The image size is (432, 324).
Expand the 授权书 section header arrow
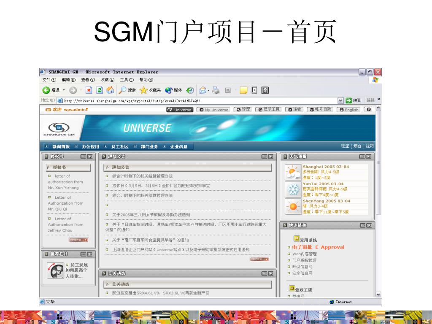49,167
